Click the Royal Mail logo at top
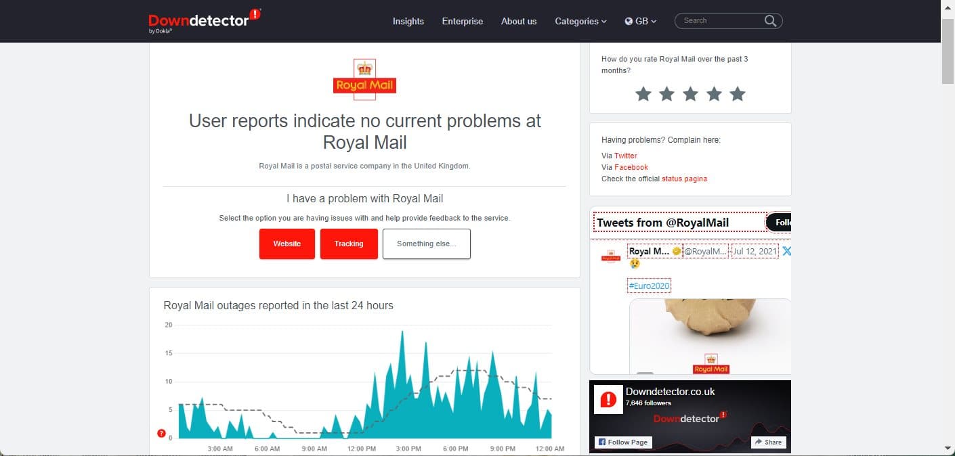The width and height of the screenshot is (955, 456). [x=364, y=80]
